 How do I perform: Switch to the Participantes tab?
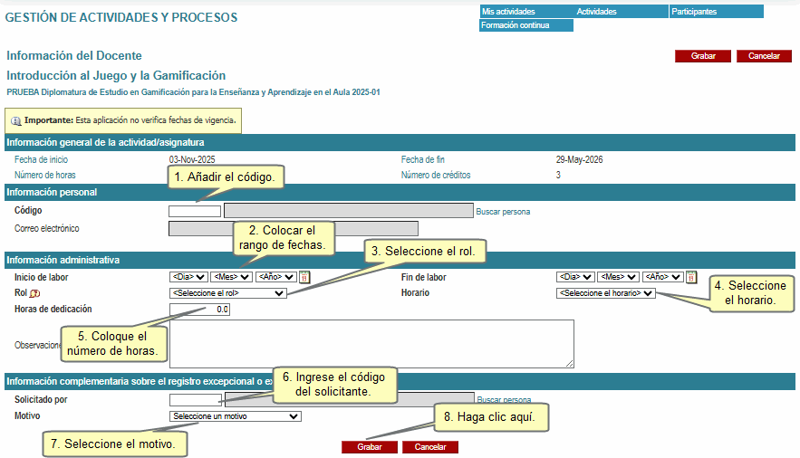pos(716,12)
